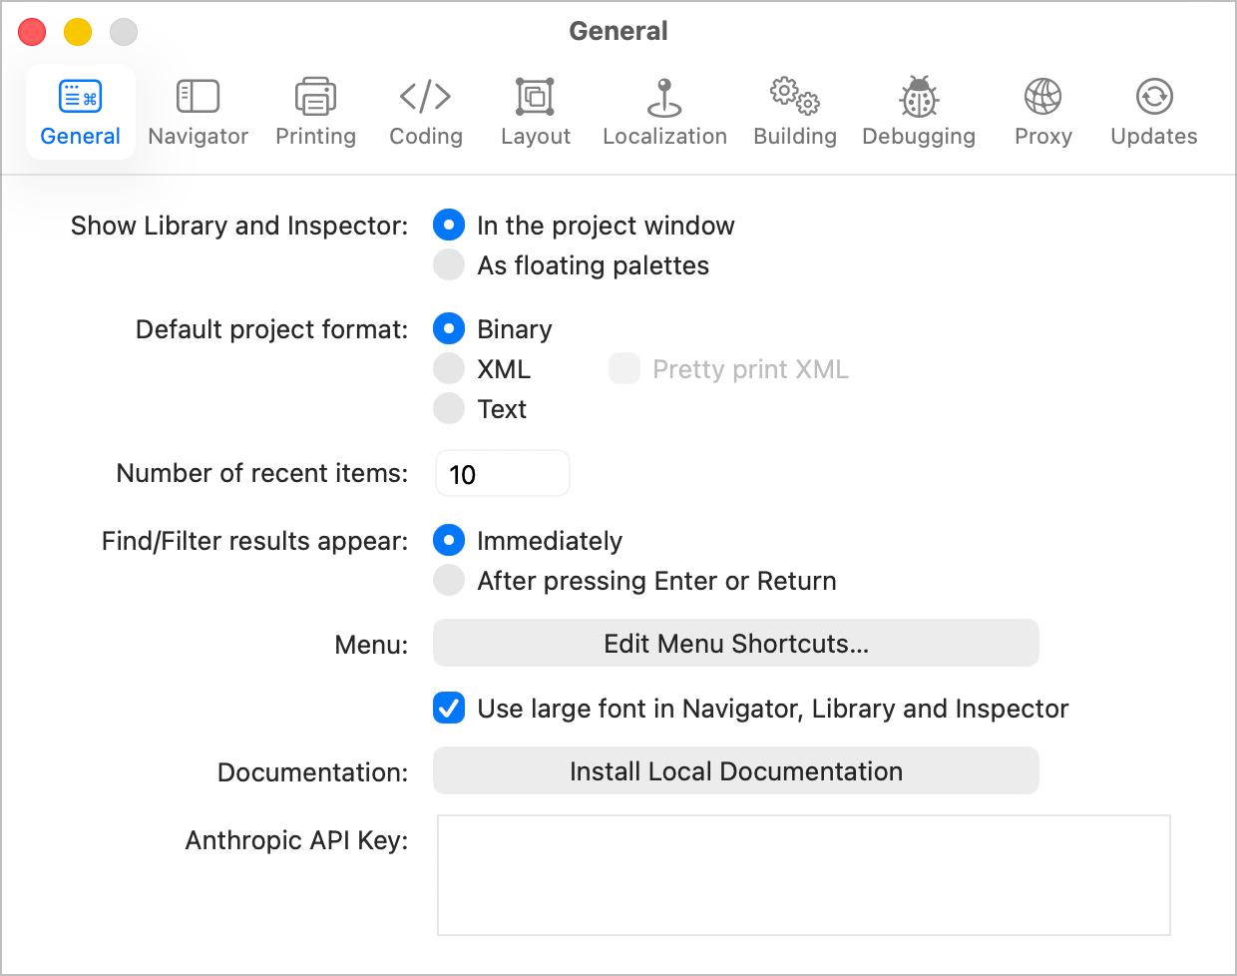This screenshot has width=1237, height=976.
Task: Click the Edit Menu Shortcuts button
Action: 735,644
